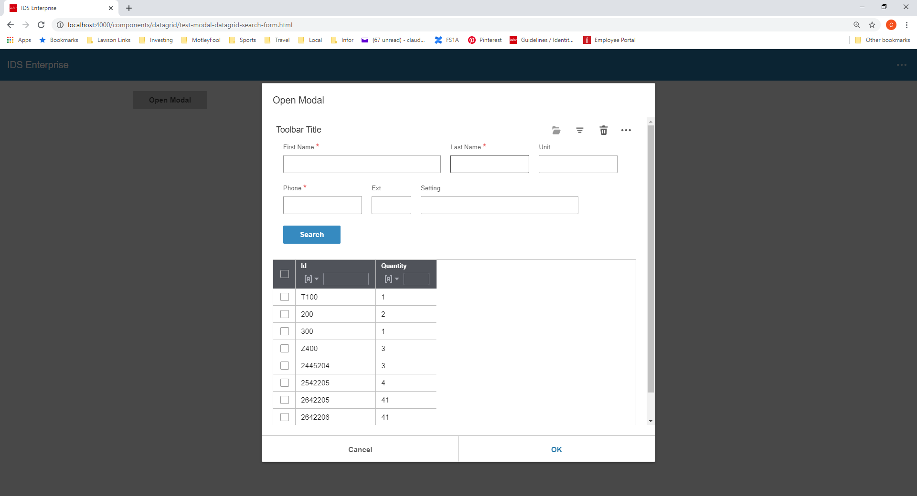Click the zoom magnifier icon in address bar
917x496 pixels.
[x=857, y=25]
